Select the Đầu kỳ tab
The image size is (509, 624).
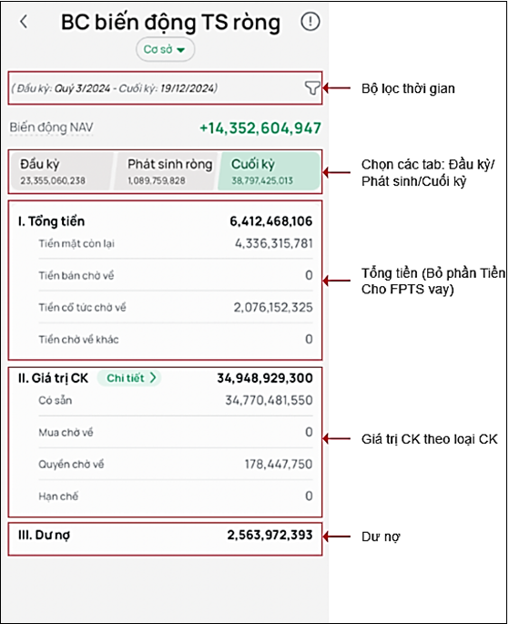click(x=61, y=171)
